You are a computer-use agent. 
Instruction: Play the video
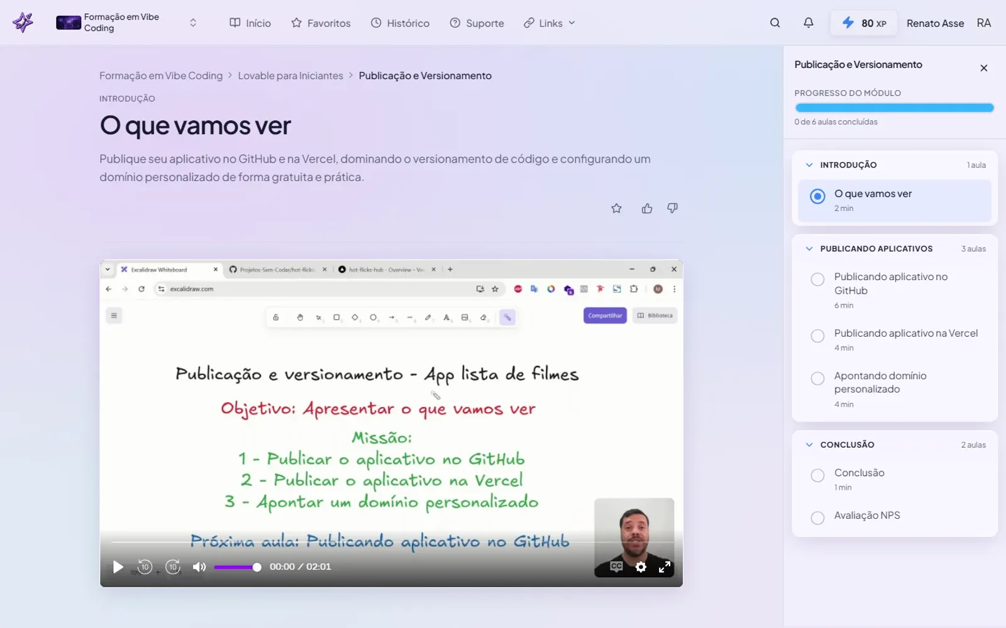tap(118, 567)
